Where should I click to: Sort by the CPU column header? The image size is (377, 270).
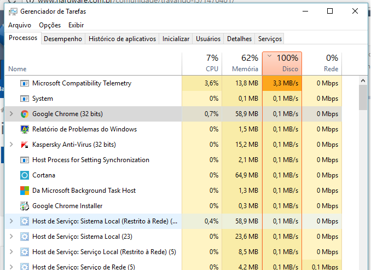tap(202, 64)
